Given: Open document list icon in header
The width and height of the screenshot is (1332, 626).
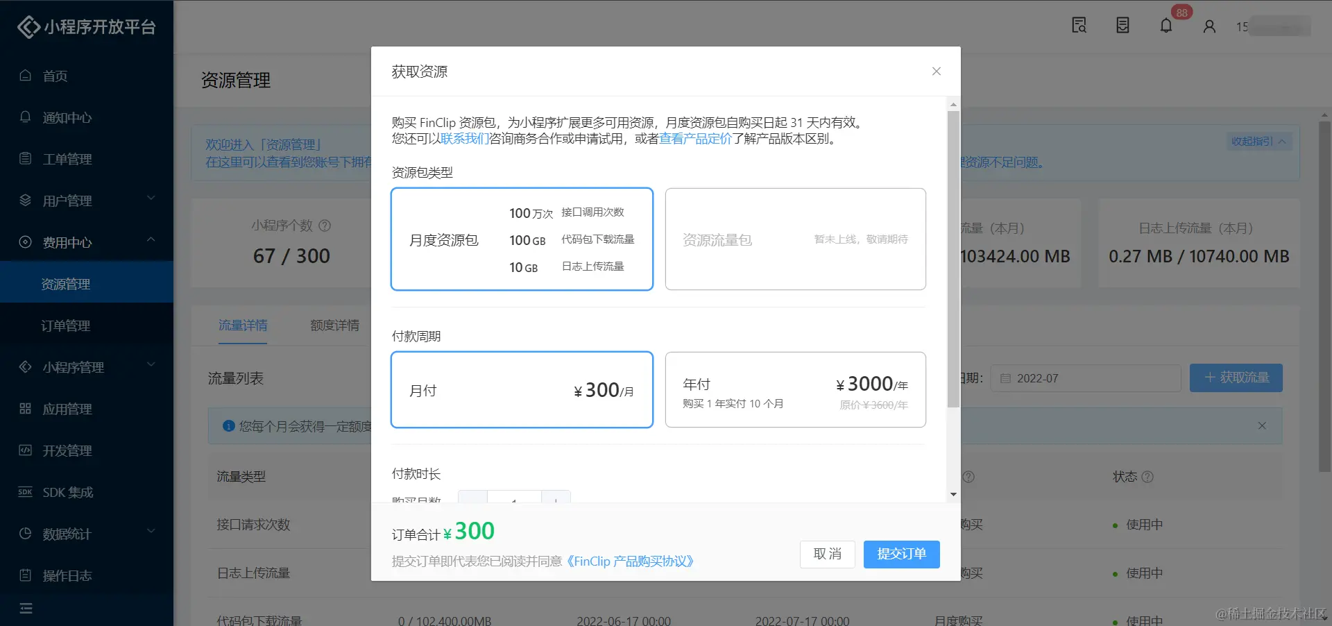Looking at the screenshot, I should [1122, 26].
